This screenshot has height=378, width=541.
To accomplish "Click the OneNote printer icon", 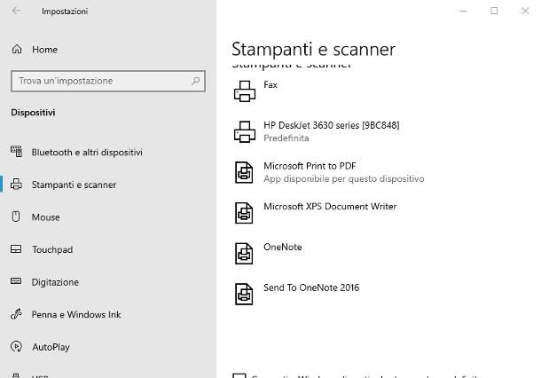I will pyautogui.click(x=244, y=254).
